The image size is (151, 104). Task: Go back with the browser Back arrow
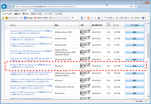(4, 6)
